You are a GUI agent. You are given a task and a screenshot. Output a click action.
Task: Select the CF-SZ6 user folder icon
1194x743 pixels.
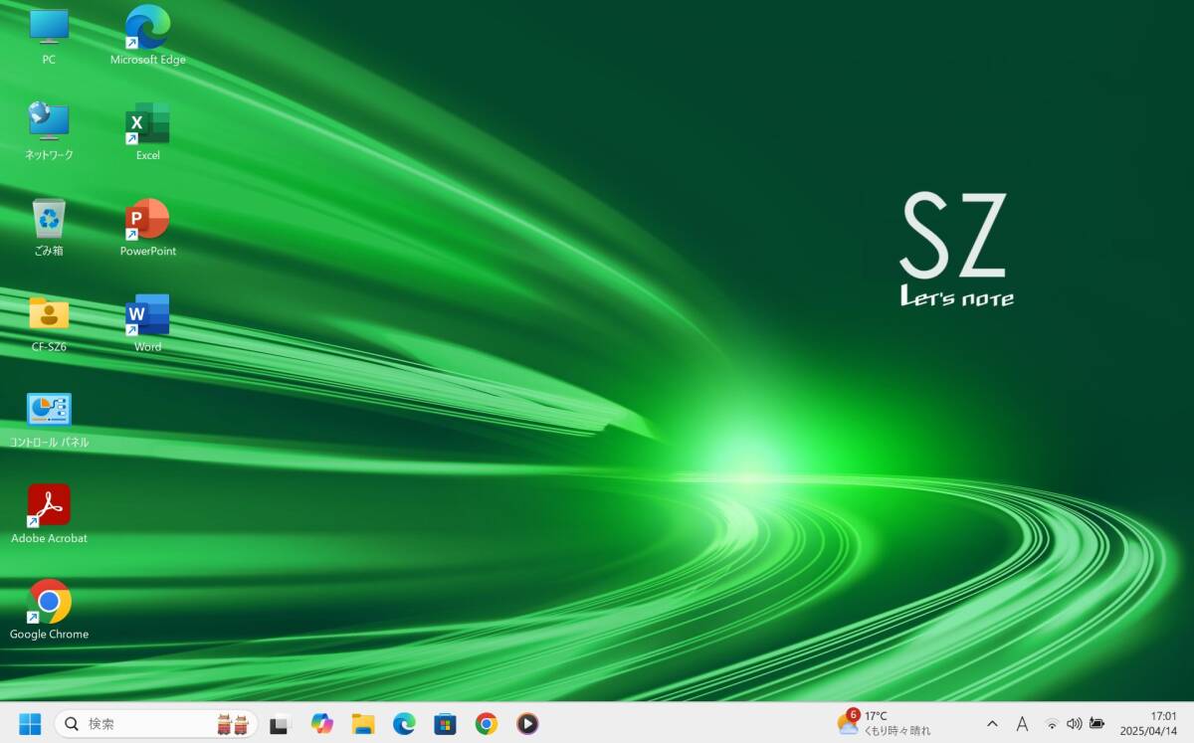coord(49,315)
